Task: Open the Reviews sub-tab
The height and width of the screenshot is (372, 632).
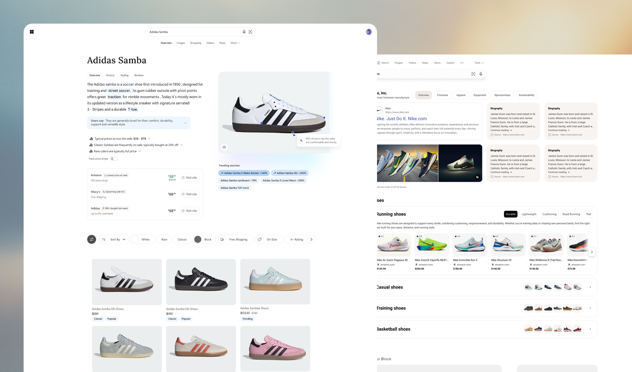Action: (x=139, y=75)
